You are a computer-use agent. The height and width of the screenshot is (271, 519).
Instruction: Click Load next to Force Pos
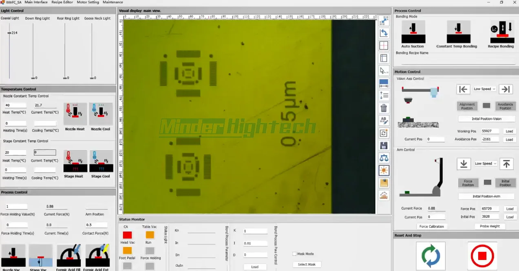point(510,208)
